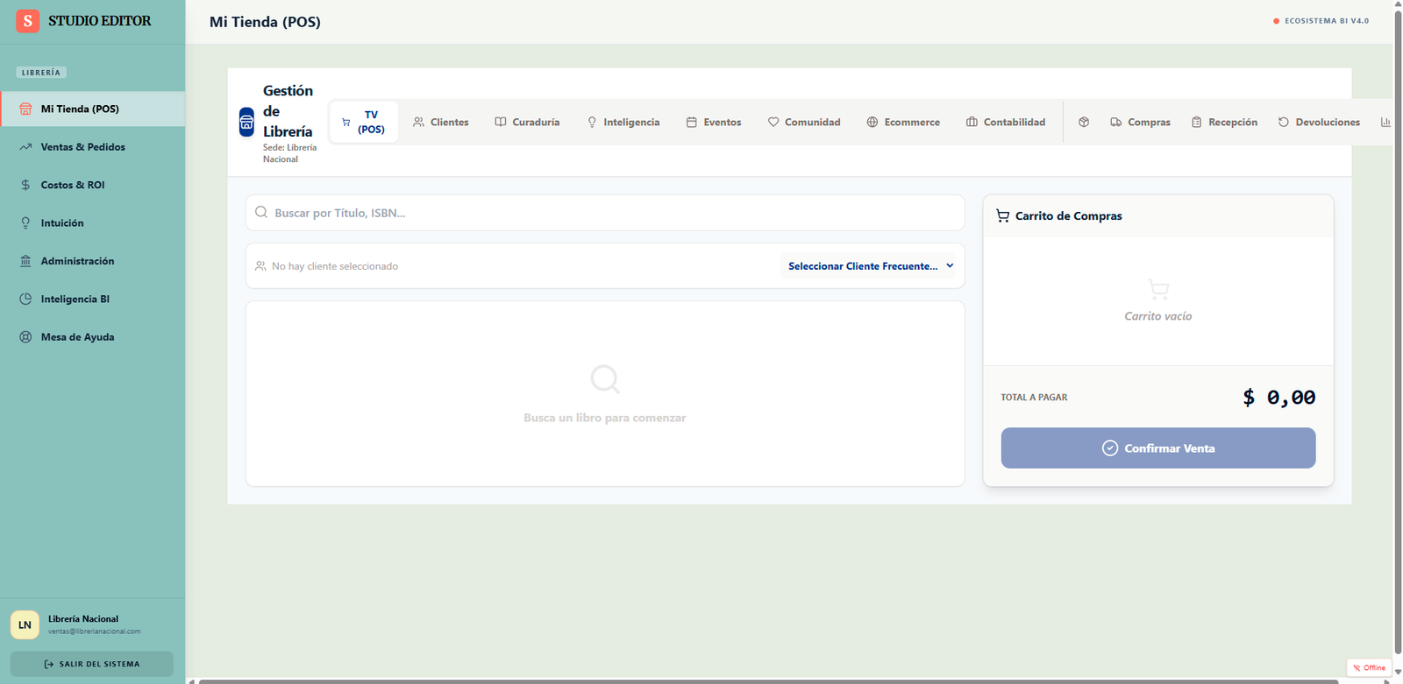Click the Salir del Sistema button

point(92,664)
